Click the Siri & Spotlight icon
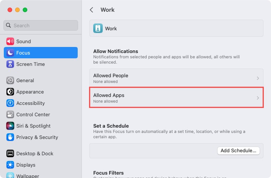This screenshot has height=178, width=271. 10,126
